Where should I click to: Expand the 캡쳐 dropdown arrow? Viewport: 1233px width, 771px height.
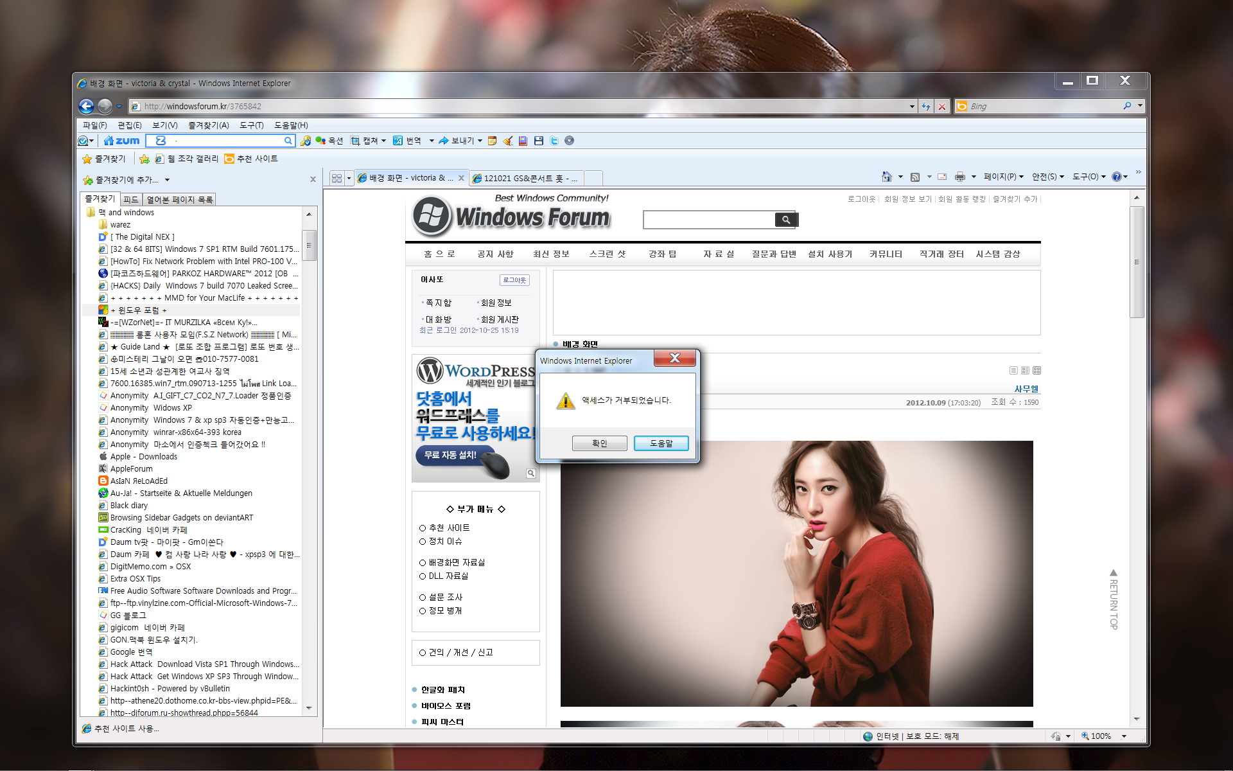[x=383, y=141]
